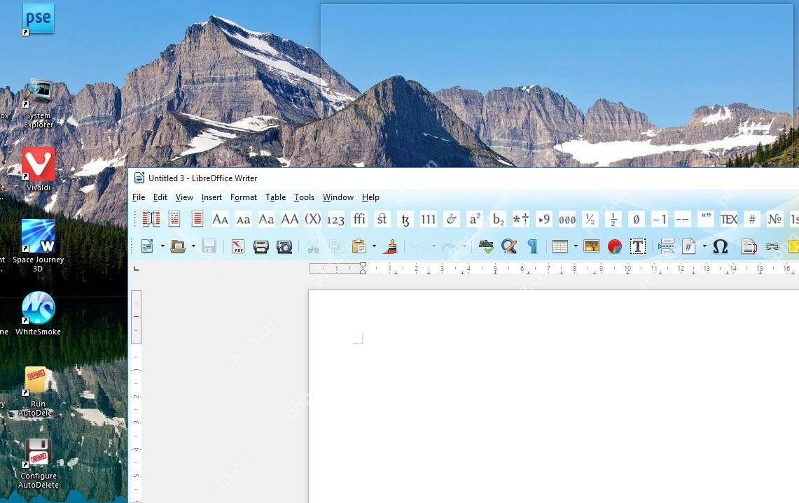Insert a chart
This screenshot has height=503, width=799.
615,246
